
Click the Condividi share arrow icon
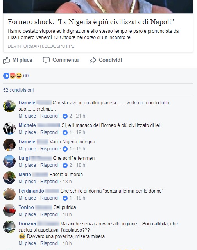tap(93, 60)
